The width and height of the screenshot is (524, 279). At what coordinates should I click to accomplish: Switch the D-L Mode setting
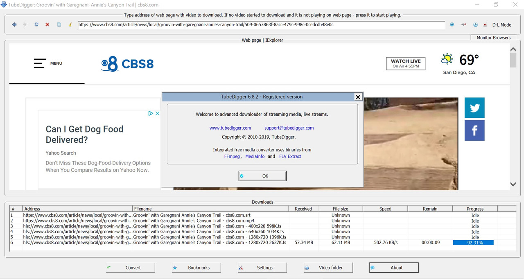tap(501, 25)
